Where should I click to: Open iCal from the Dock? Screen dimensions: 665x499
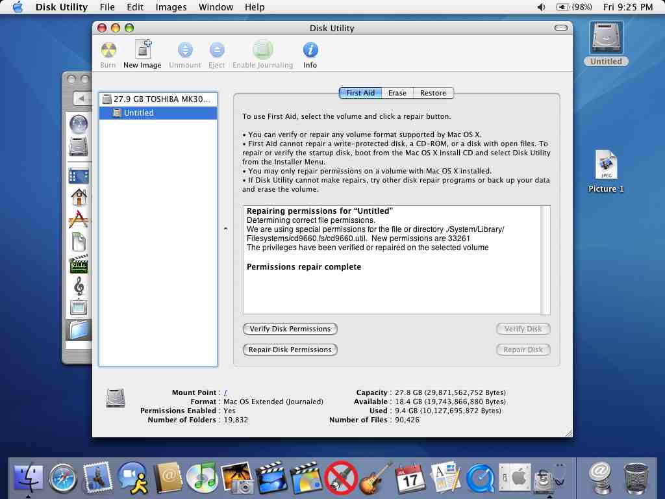[410, 478]
